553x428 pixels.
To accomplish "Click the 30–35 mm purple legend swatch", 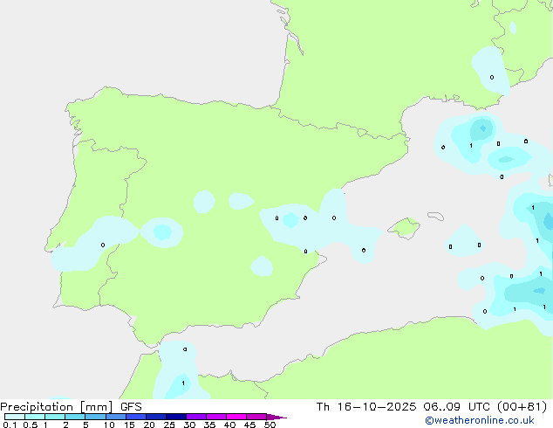I will pos(196,417).
